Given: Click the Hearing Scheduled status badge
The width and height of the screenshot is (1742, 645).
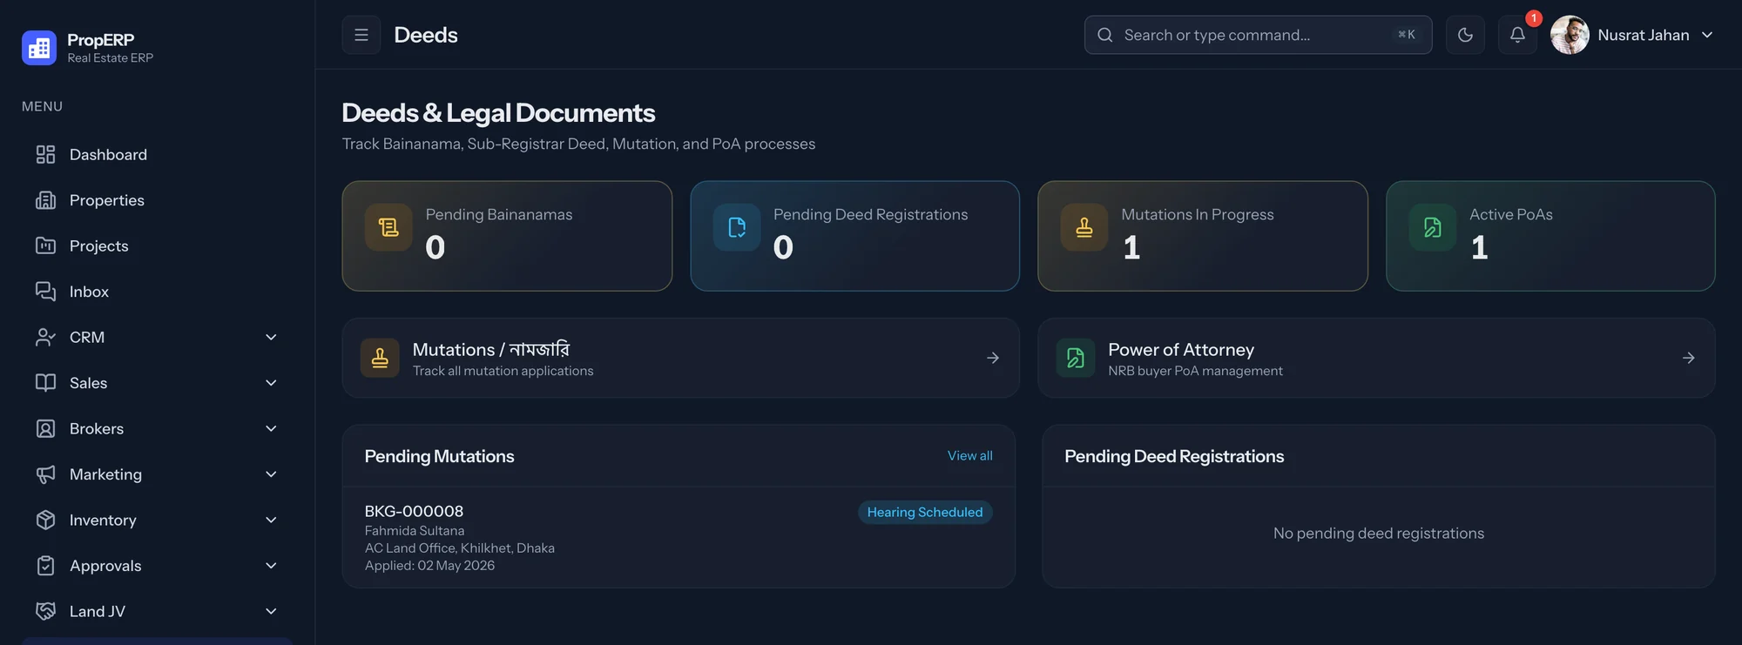Looking at the screenshot, I should [925, 513].
